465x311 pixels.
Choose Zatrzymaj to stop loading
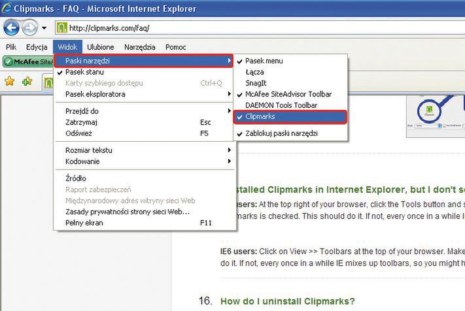coord(143,122)
